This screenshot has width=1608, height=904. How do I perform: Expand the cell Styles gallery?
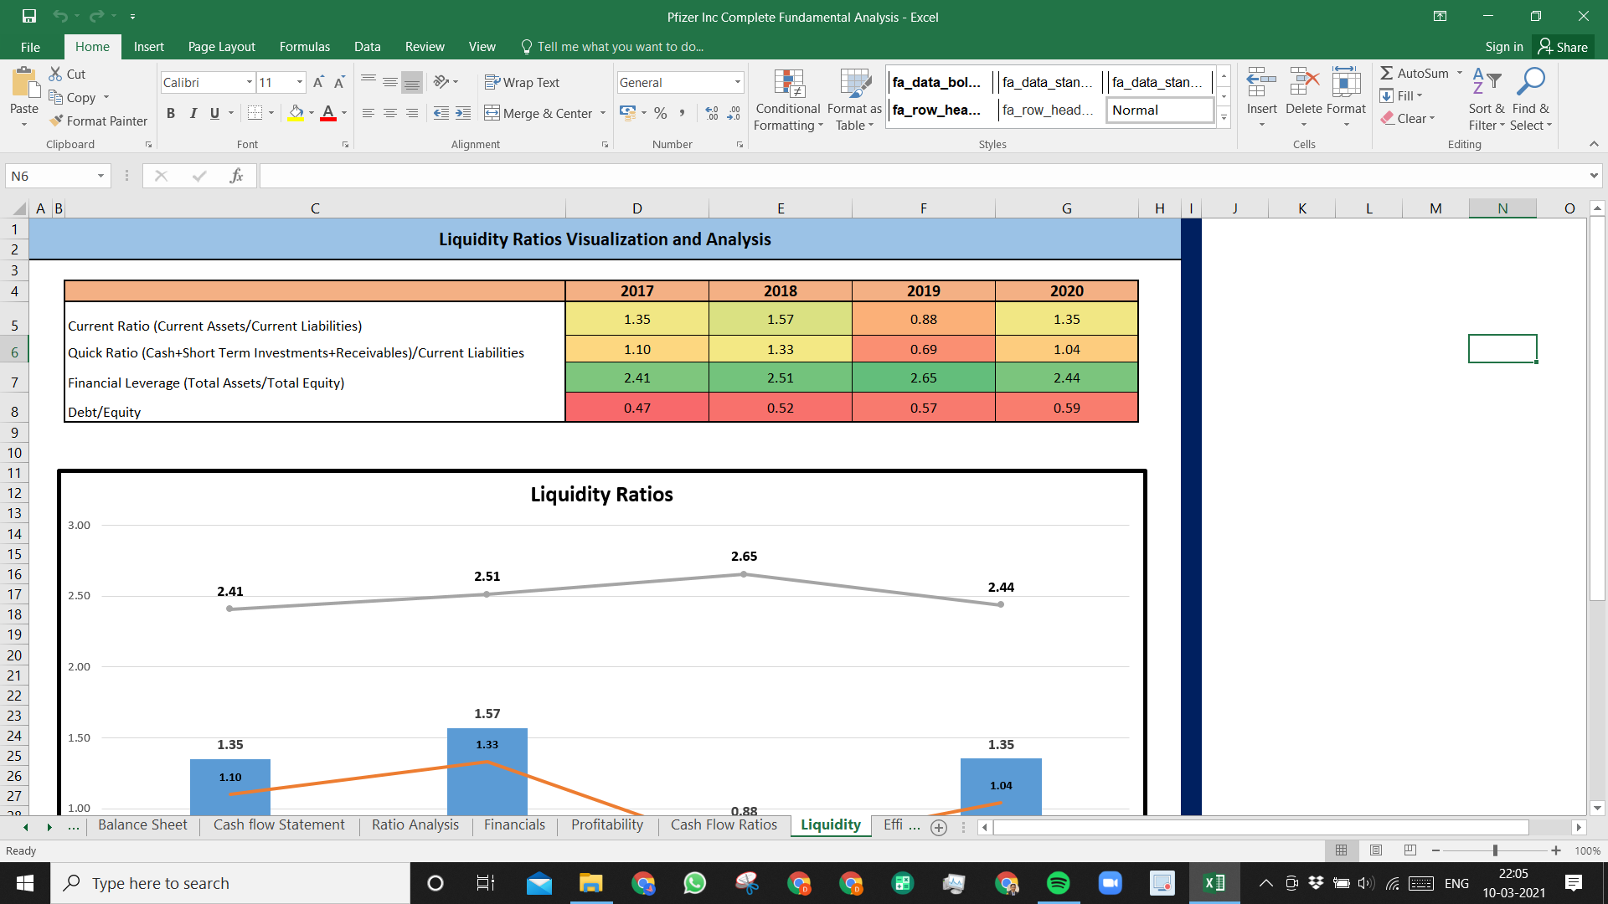coord(1224,118)
